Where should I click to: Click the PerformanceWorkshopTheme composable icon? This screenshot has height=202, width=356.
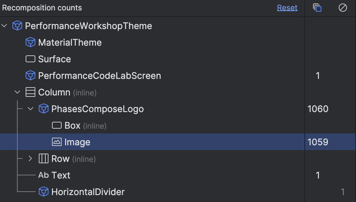pyautogui.click(x=17, y=26)
